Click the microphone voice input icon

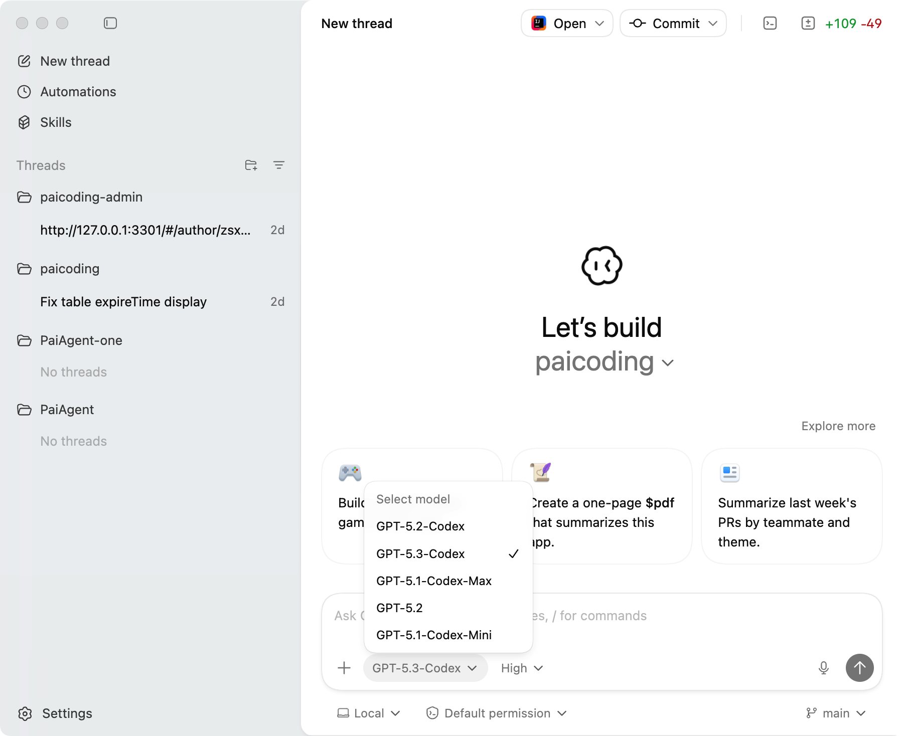823,668
